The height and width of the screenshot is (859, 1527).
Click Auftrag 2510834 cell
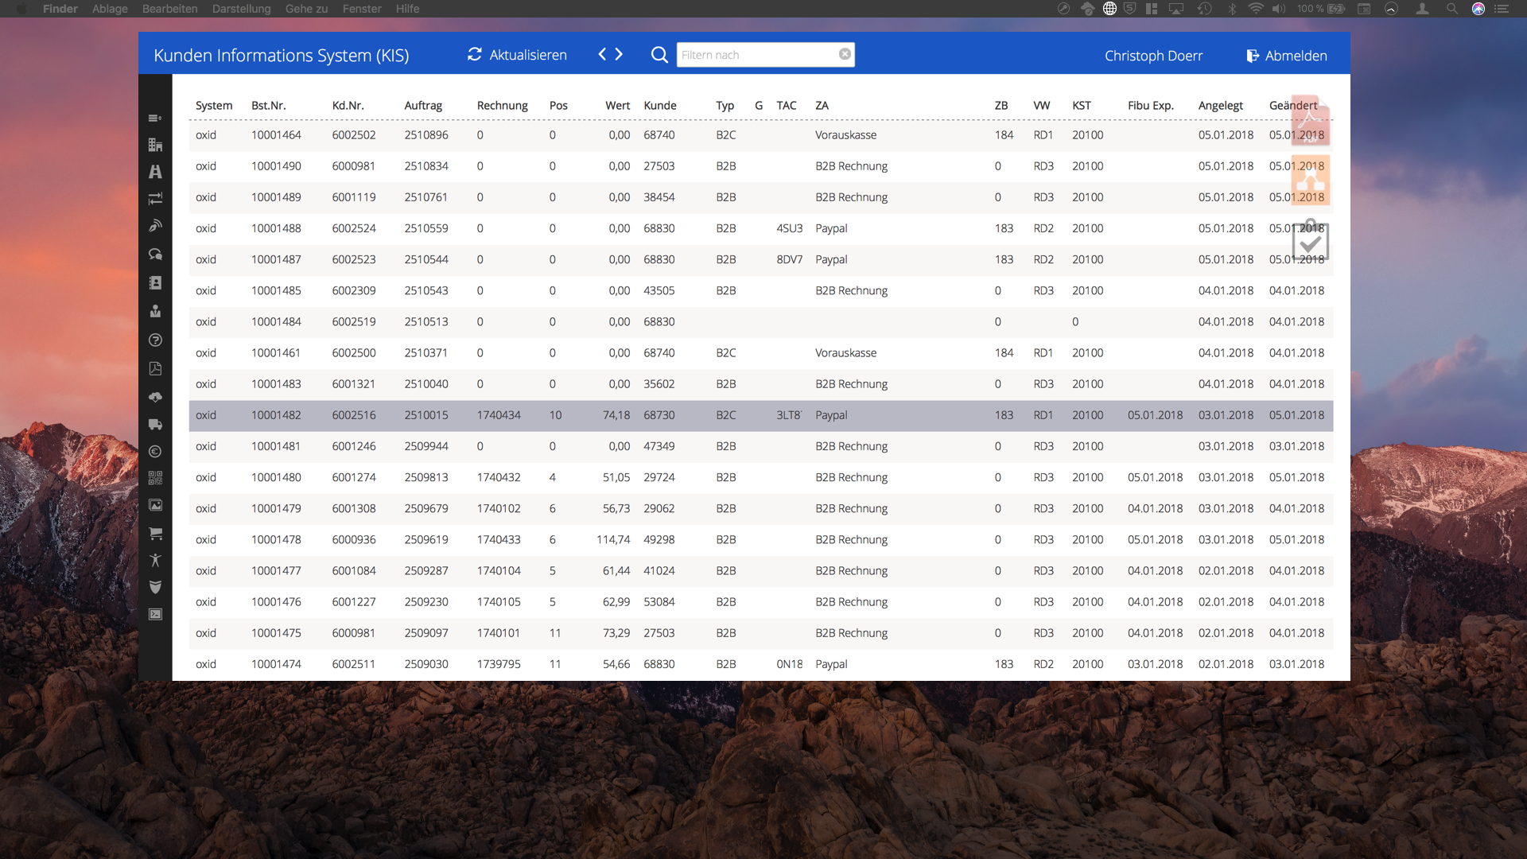coord(425,166)
